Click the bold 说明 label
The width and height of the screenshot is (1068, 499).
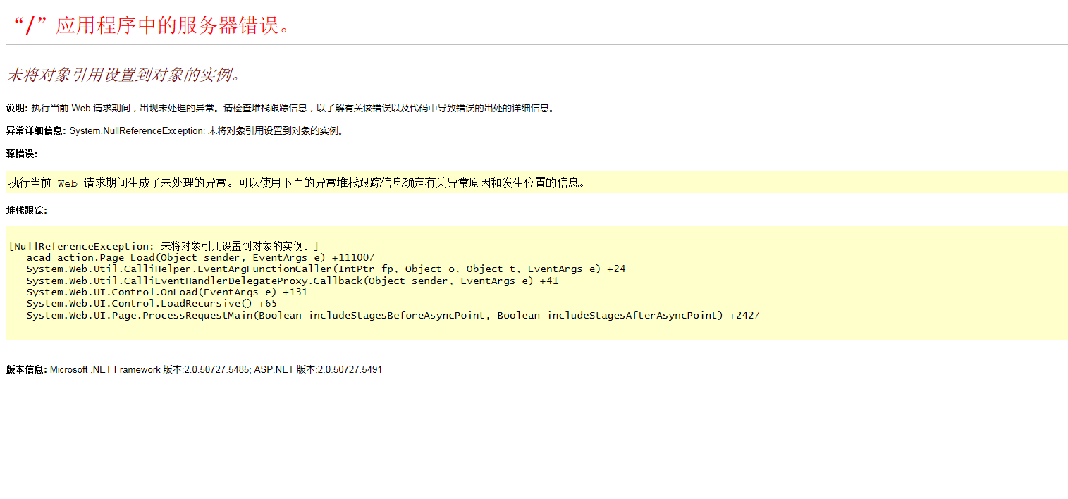coord(17,108)
